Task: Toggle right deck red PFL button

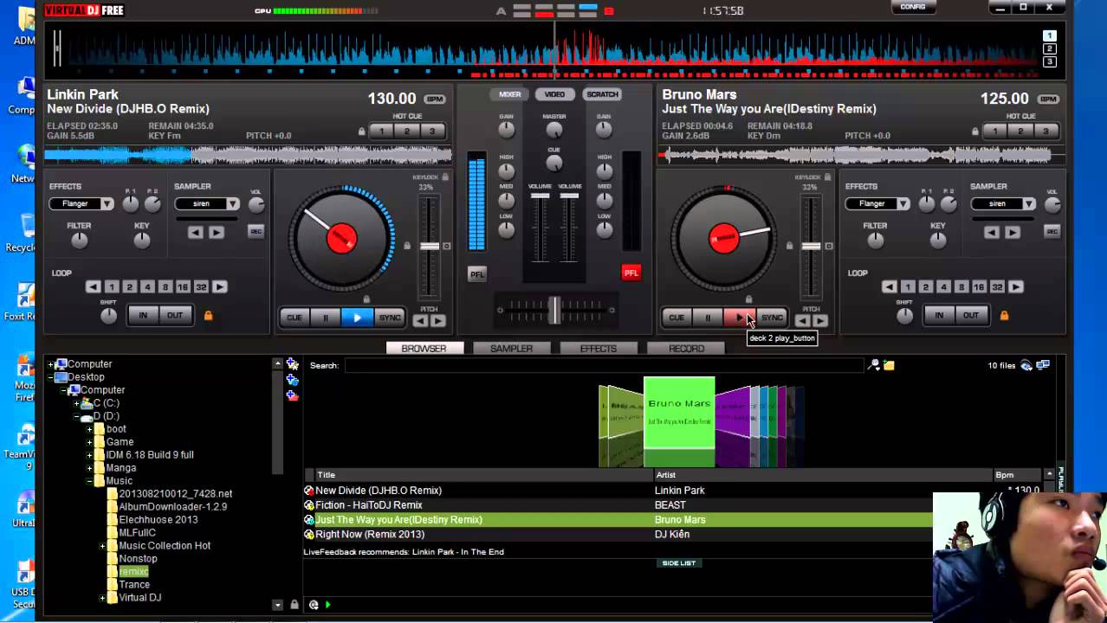Action: (631, 273)
